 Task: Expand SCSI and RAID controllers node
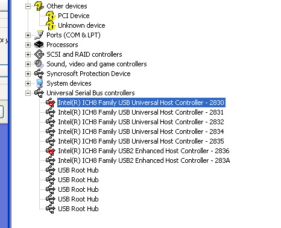28,54
